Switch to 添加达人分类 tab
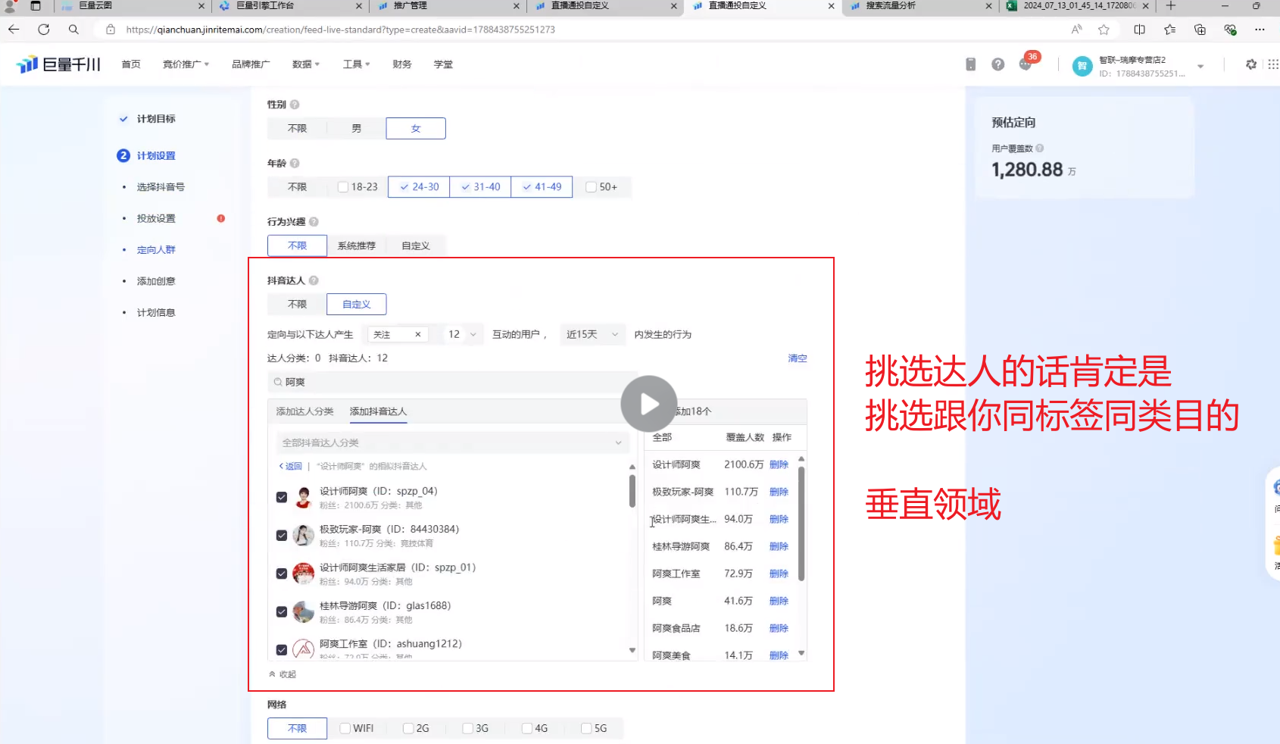The width and height of the screenshot is (1280, 744). (304, 411)
